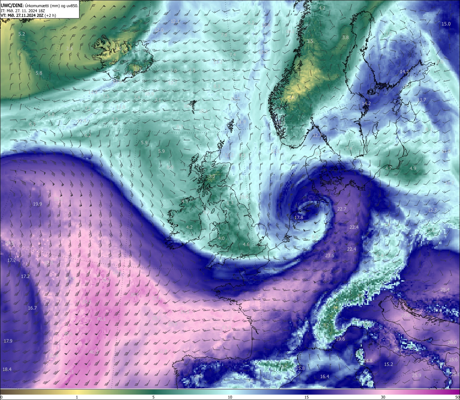Image resolution: width=460 pixels, height=400 pixels.
Task: Click the '24.8' value near Corsica
Action: pyautogui.click(x=368, y=361)
